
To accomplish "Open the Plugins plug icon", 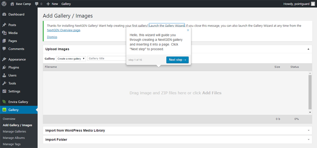I will [x=4, y=67].
